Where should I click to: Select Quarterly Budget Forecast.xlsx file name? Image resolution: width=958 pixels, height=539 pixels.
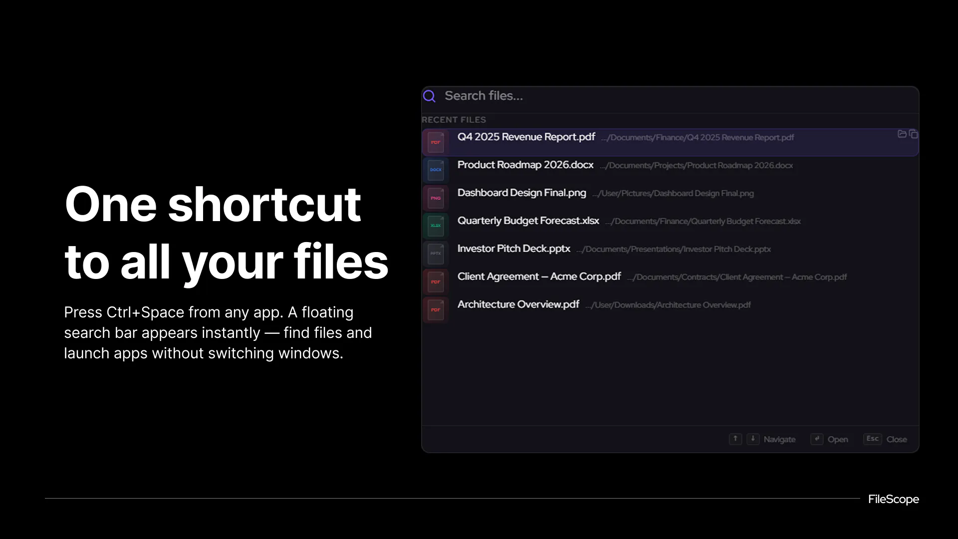pyautogui.click(x=528, y=221)
